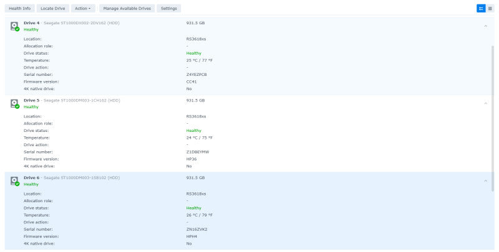This screenshot has height=252, width=499.
Task: Open the Action dropdown menu
Action: click(83, 9)
